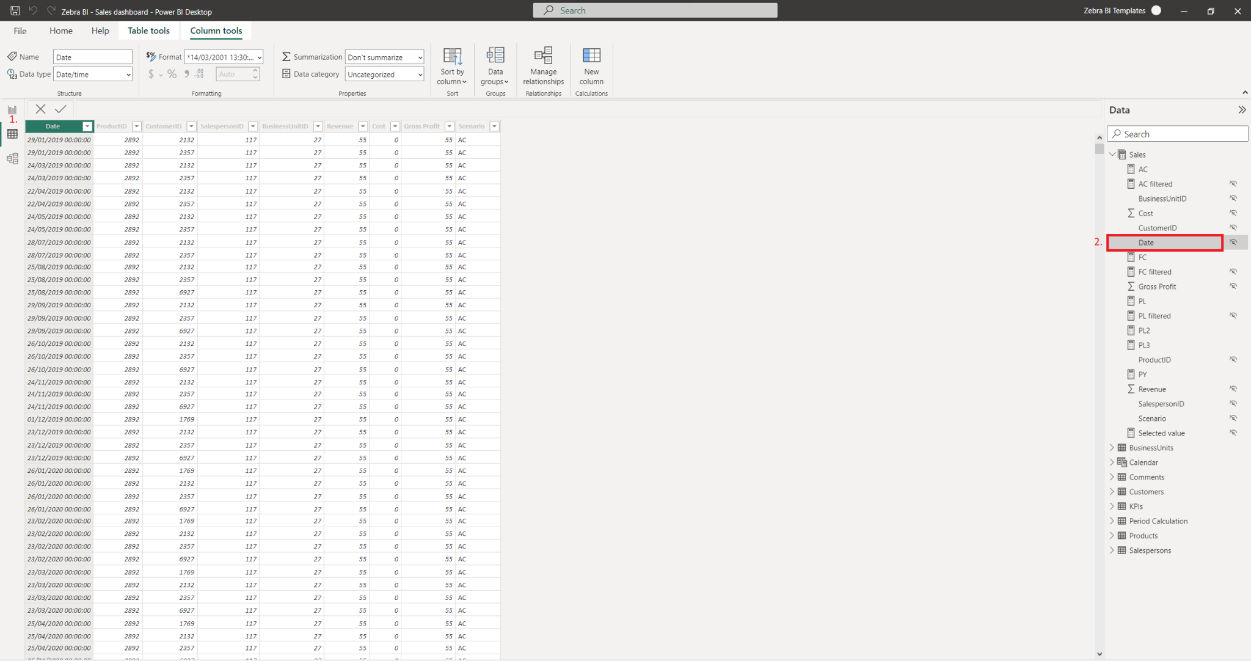1251x661 pixels.
Task: Cancel edit with the X button
Action: (x=40, y=109)
